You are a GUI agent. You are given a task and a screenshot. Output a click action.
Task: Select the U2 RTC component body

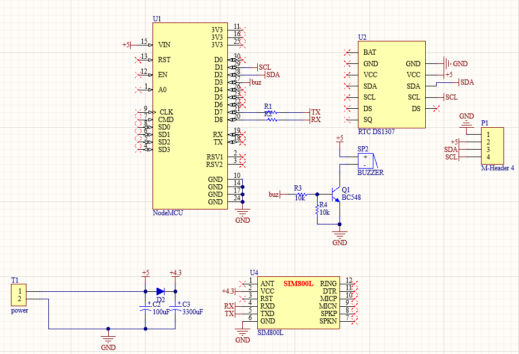(x=392, y=85)
